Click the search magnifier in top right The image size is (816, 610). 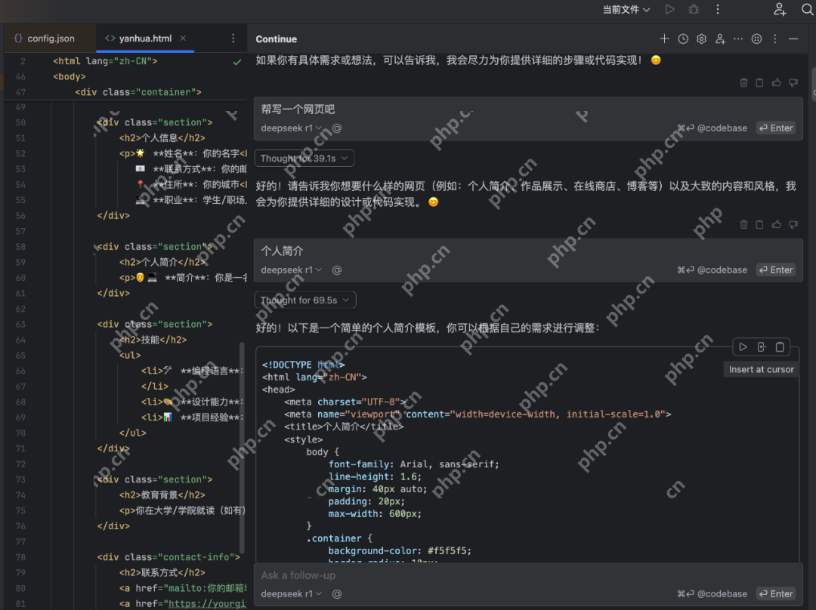click(807, 10)
